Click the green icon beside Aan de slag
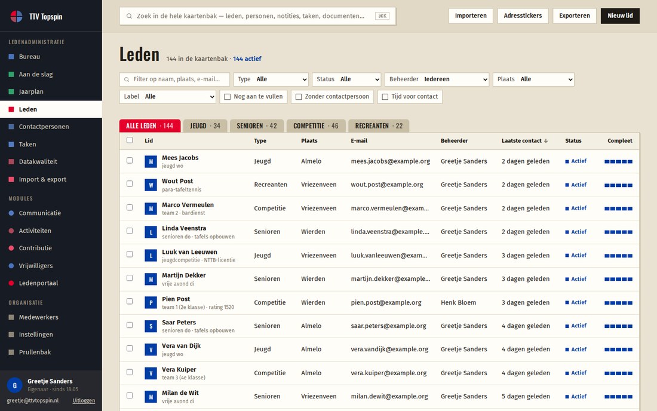Screen dimensions: 657x411 click(11, 74)
